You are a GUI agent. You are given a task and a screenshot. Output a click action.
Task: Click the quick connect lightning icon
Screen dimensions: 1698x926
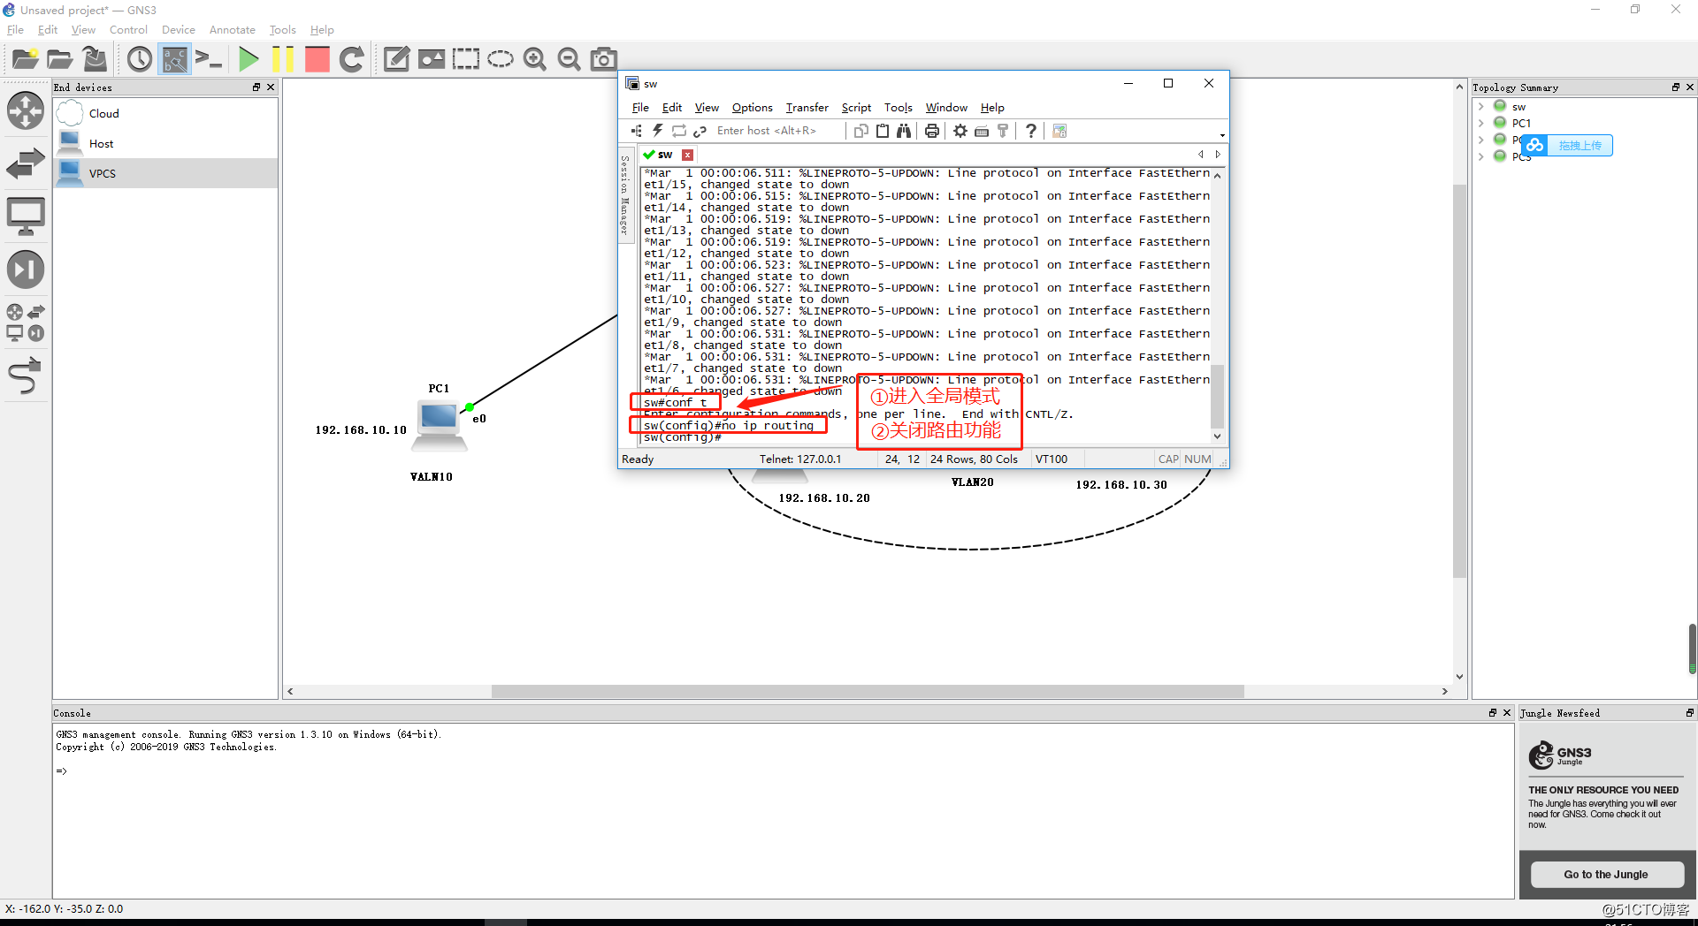[x=658, y=131]
